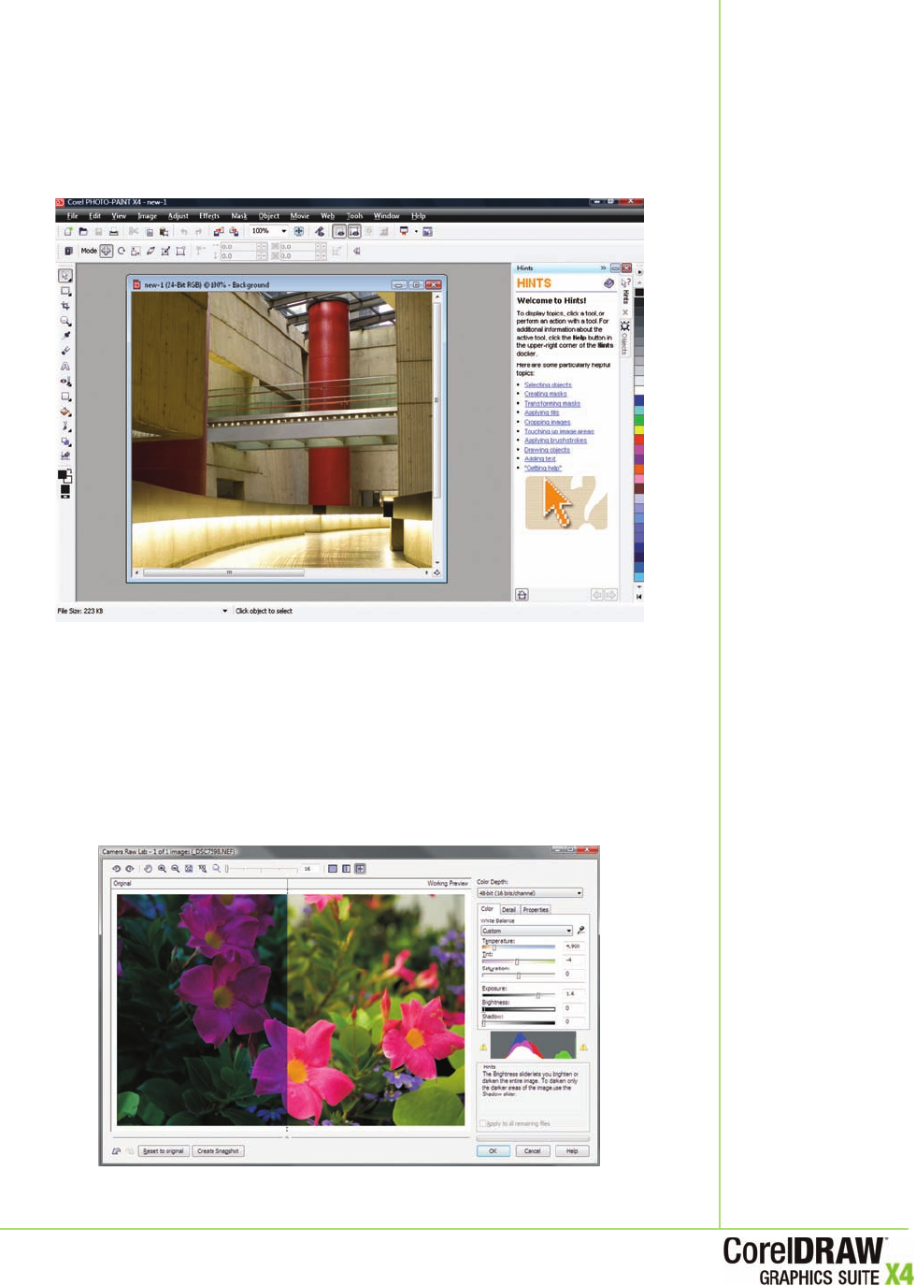Click the Open folder toolbar icon
The width and height of the screenshot is (916, 1286).
(x=83, y=231)
